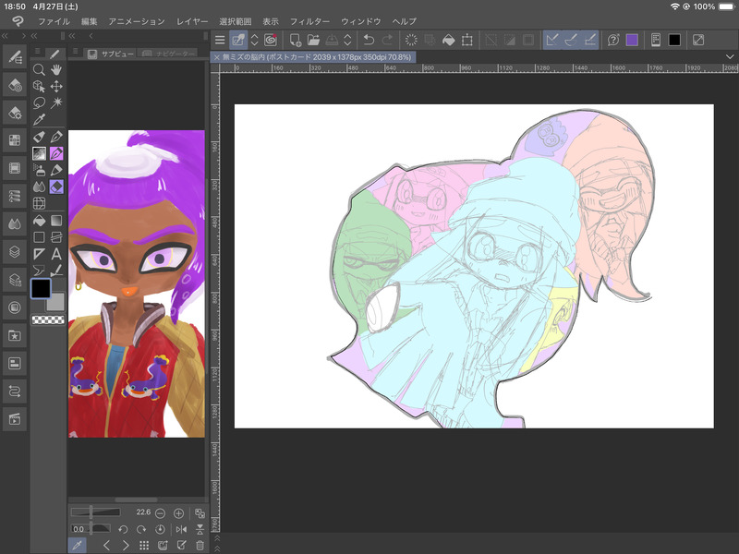Expand the tool palette menu button
Image resolution: width=739 pixels, height=554 pixels.
37,53
